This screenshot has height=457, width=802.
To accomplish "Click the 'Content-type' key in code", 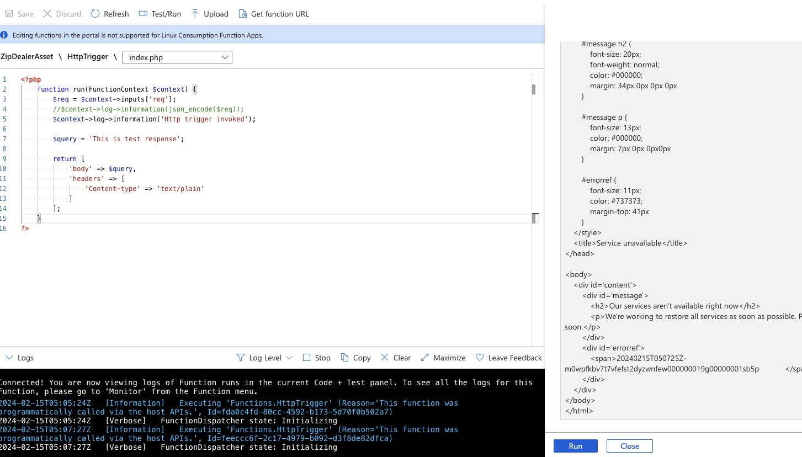I will tap(113, 189).
